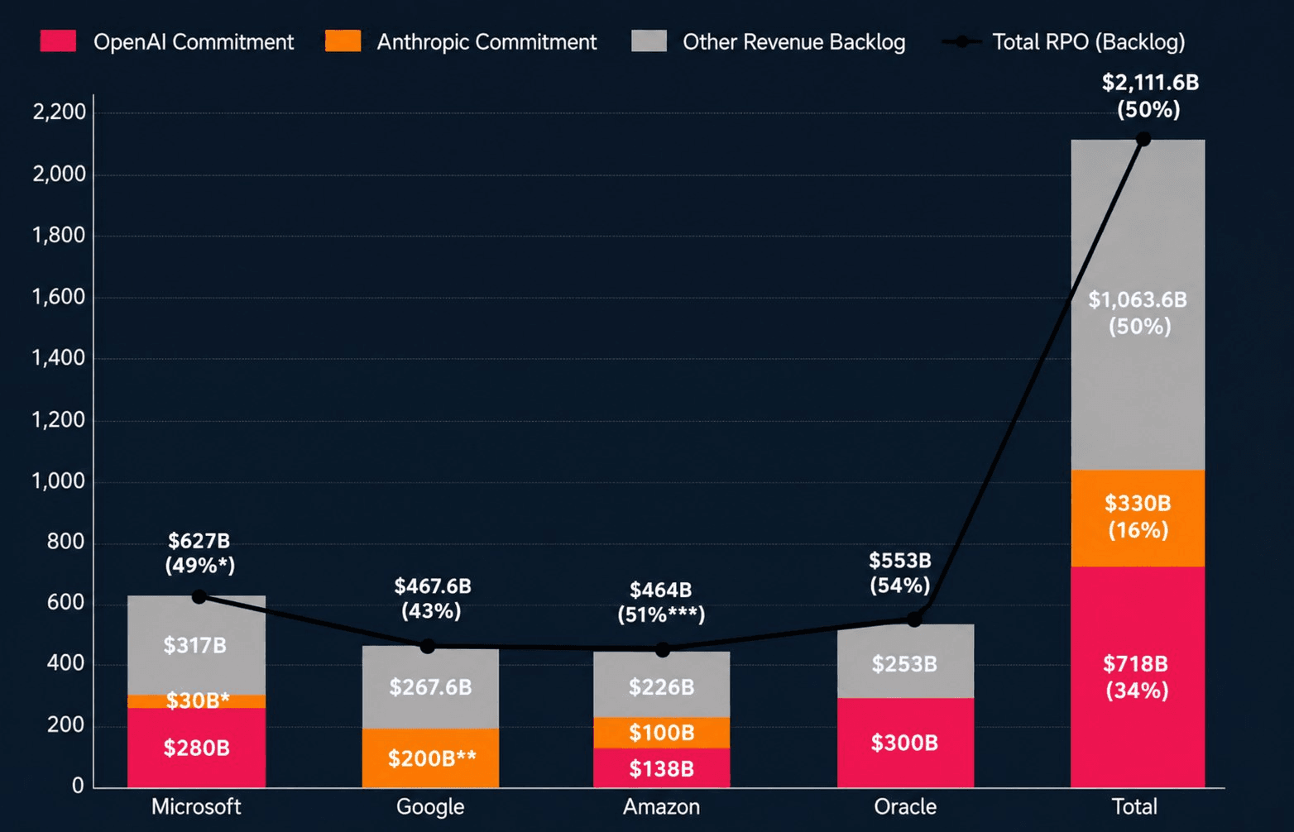Click the "1,400" y-axis tick label
The width and height of the screenshot is (1294, 832).
point(59,358)
